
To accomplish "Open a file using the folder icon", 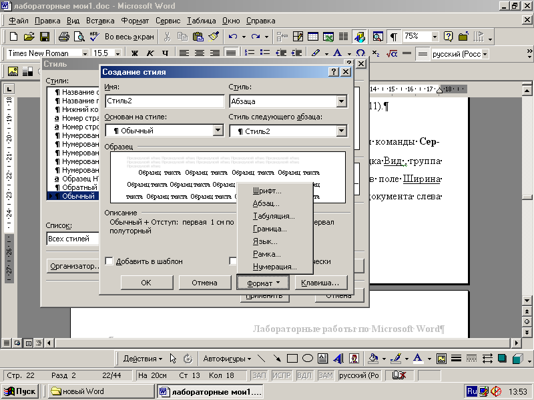I will tap(29, 37).
